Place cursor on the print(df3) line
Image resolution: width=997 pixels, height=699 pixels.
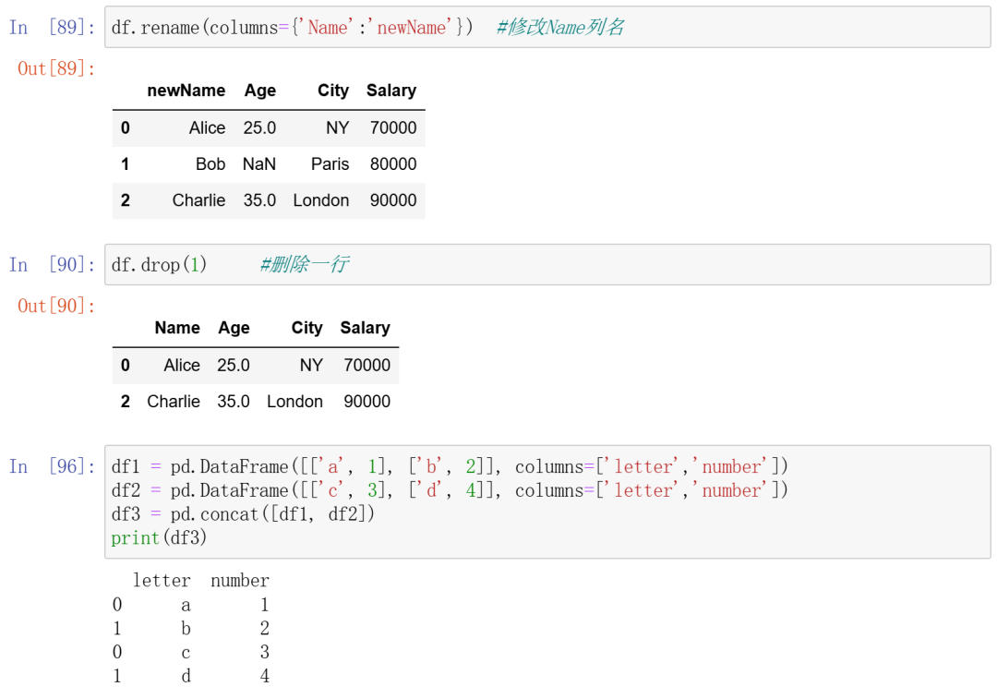coord(160,537)
